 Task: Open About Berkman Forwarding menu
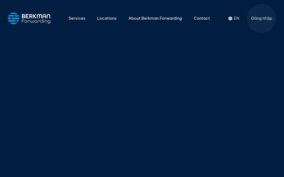point(155,18)
